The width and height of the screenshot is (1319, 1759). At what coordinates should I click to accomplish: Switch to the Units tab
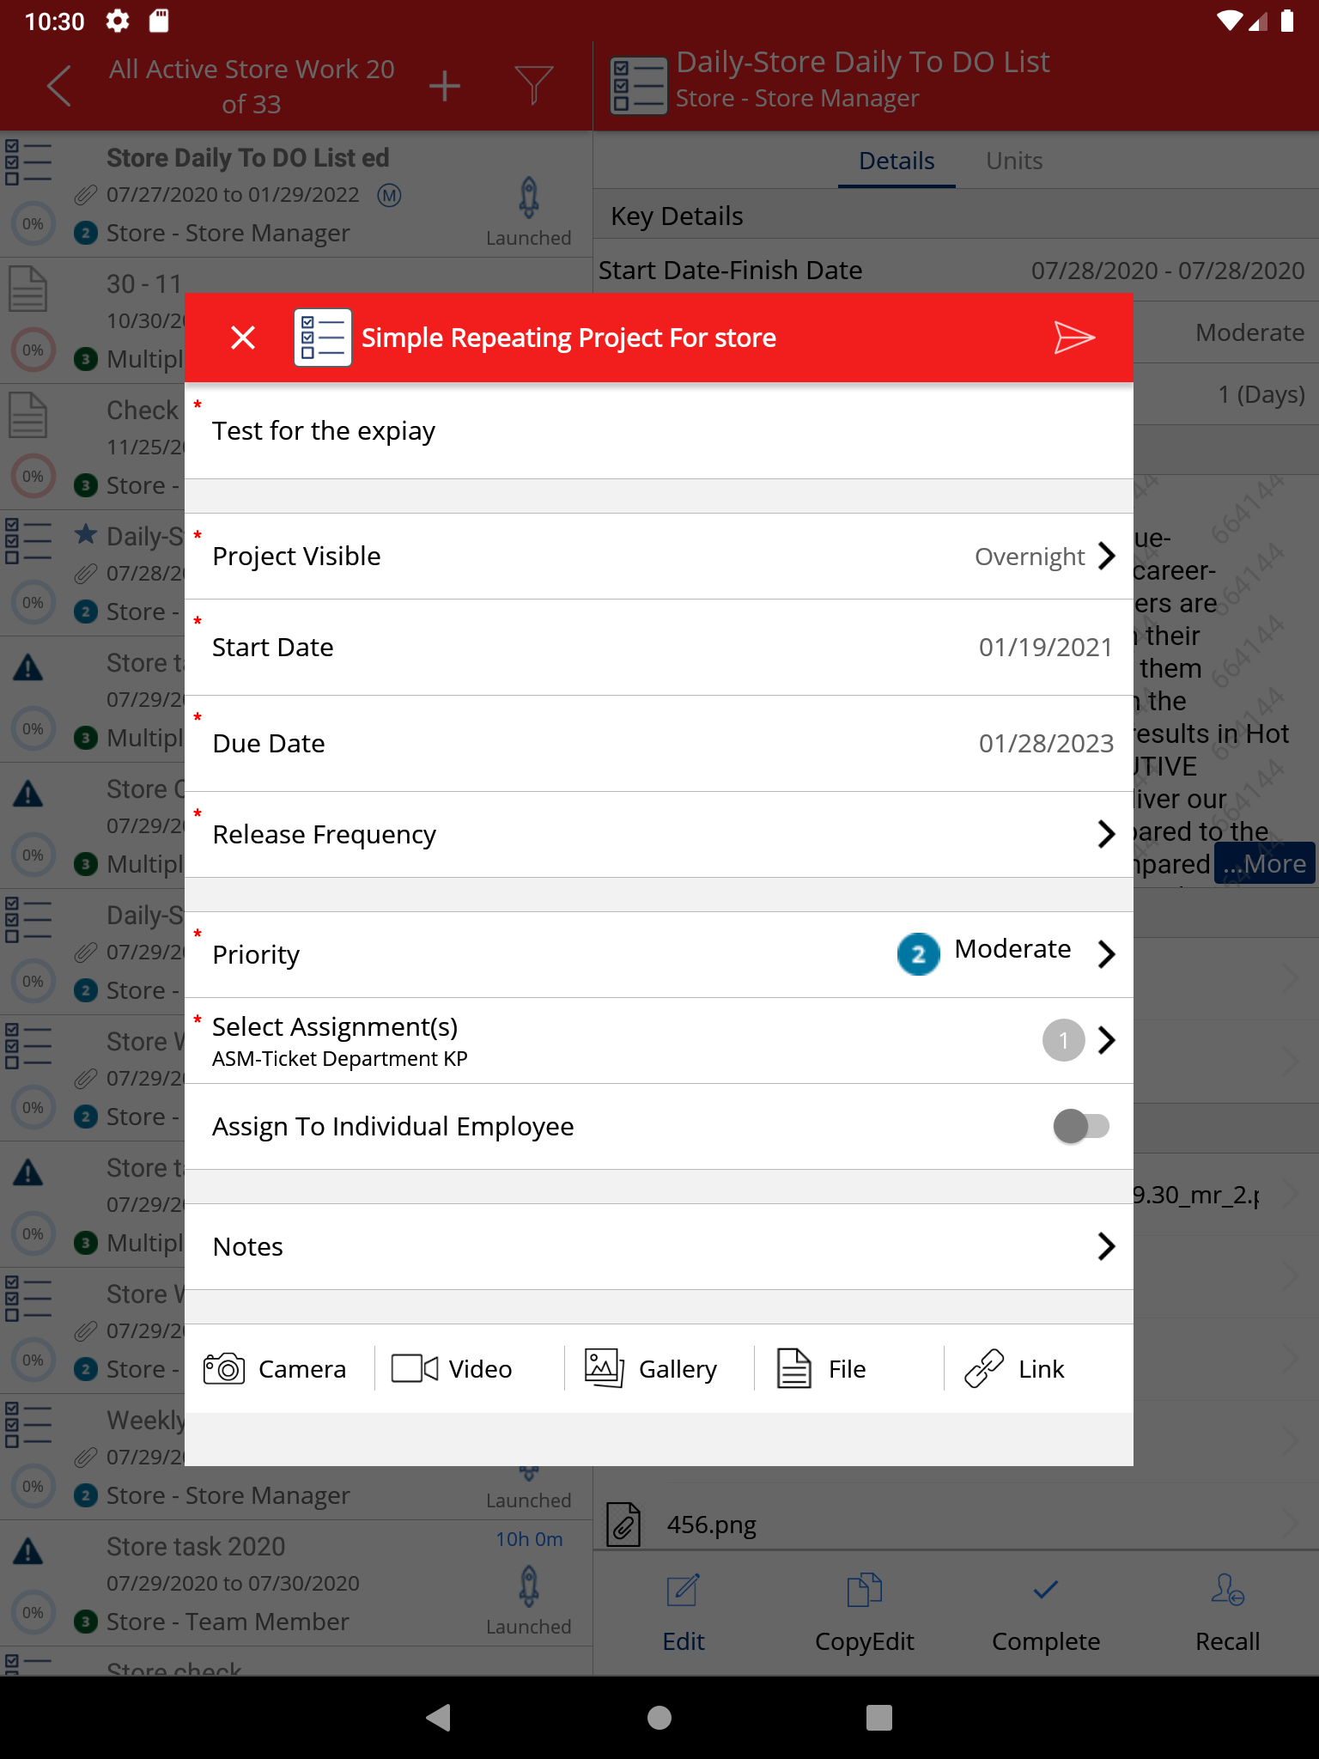[x=1014, y=161]
